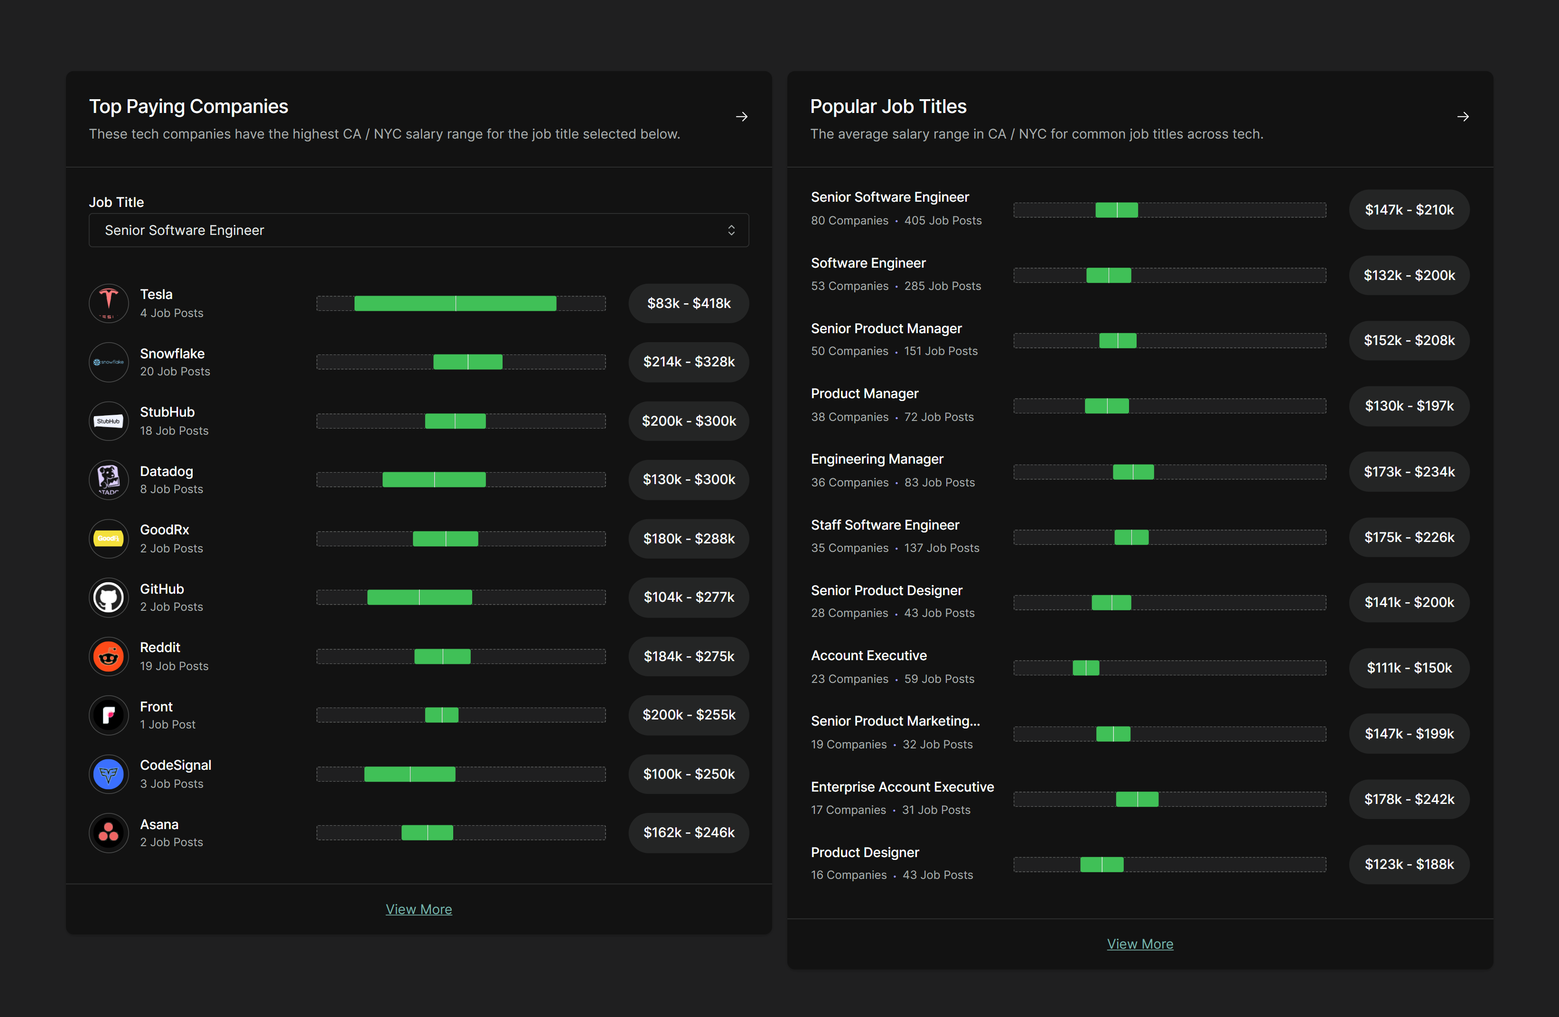The width and height of the screenshot is (1559, 1017).
Task: Click the $214k - $328k salary badge
Action: 689,362
